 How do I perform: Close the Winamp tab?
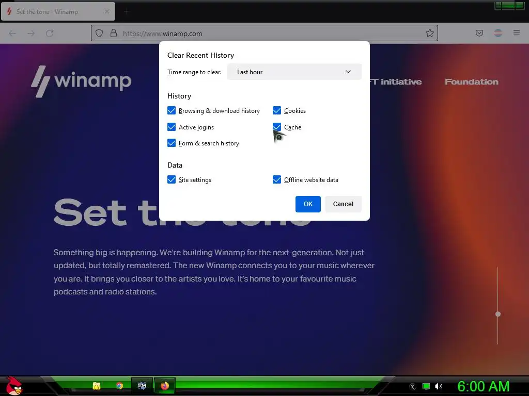[x=107, y=11]
